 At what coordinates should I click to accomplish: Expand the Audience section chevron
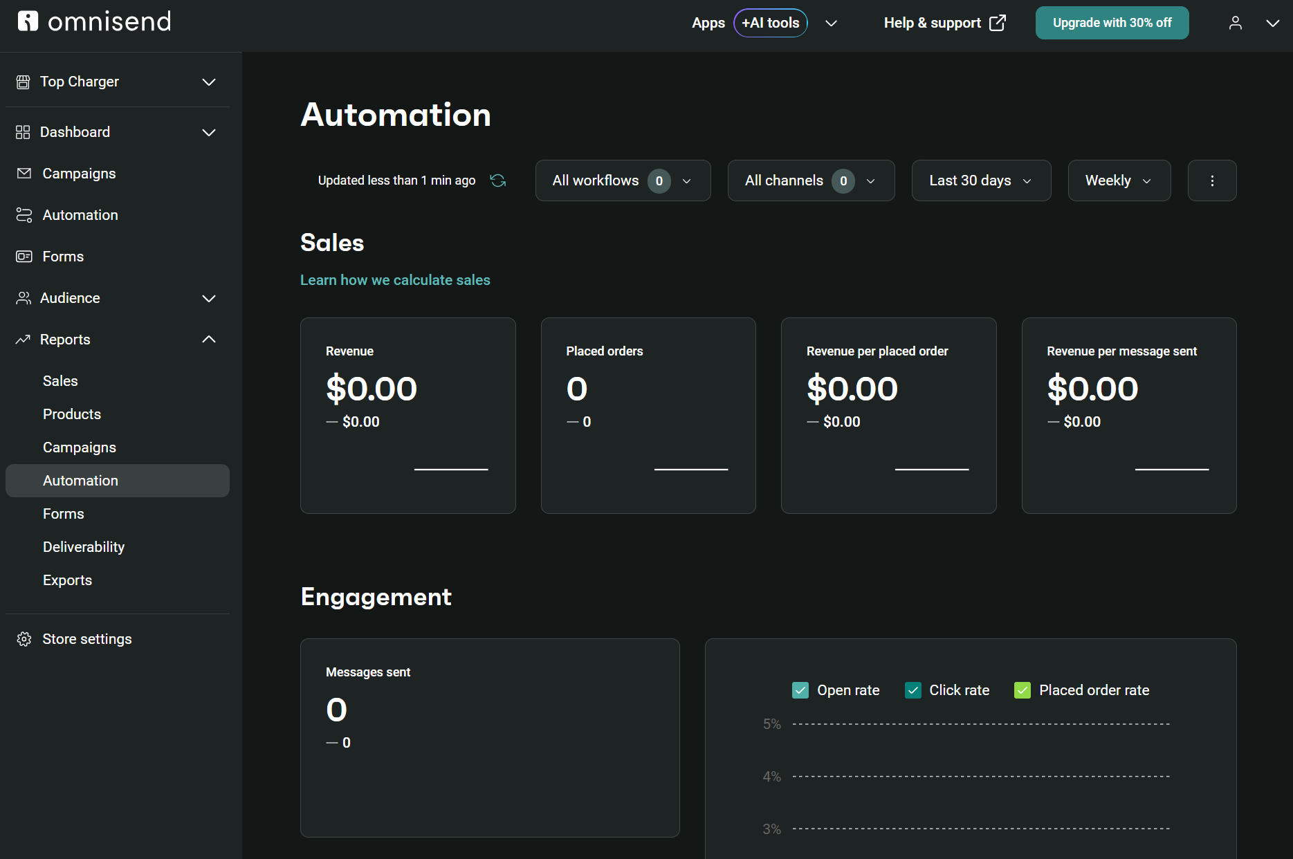point(209,298)
